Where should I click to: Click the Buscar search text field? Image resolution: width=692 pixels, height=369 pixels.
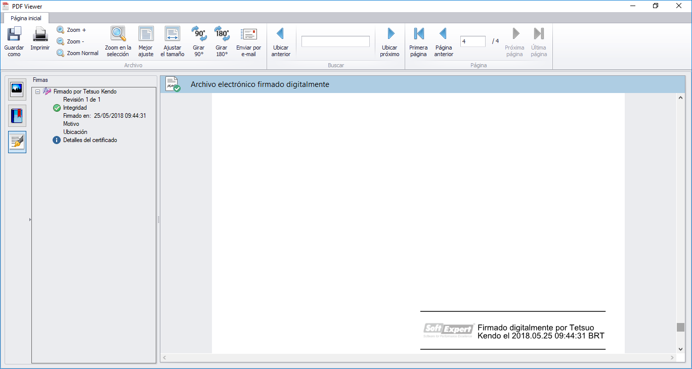tap(335, 41)
